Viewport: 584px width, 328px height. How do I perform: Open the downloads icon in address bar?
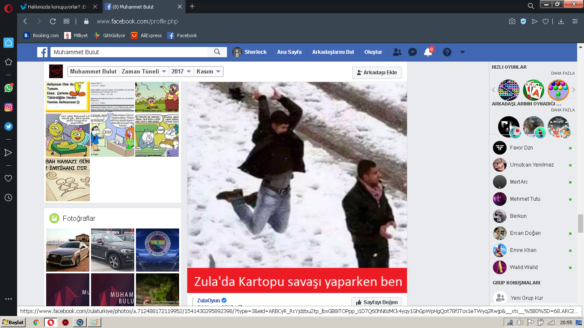click(561, 21)
